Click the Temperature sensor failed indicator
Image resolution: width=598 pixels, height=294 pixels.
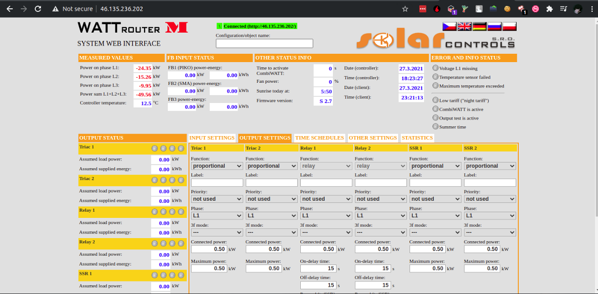coord(435,77)
